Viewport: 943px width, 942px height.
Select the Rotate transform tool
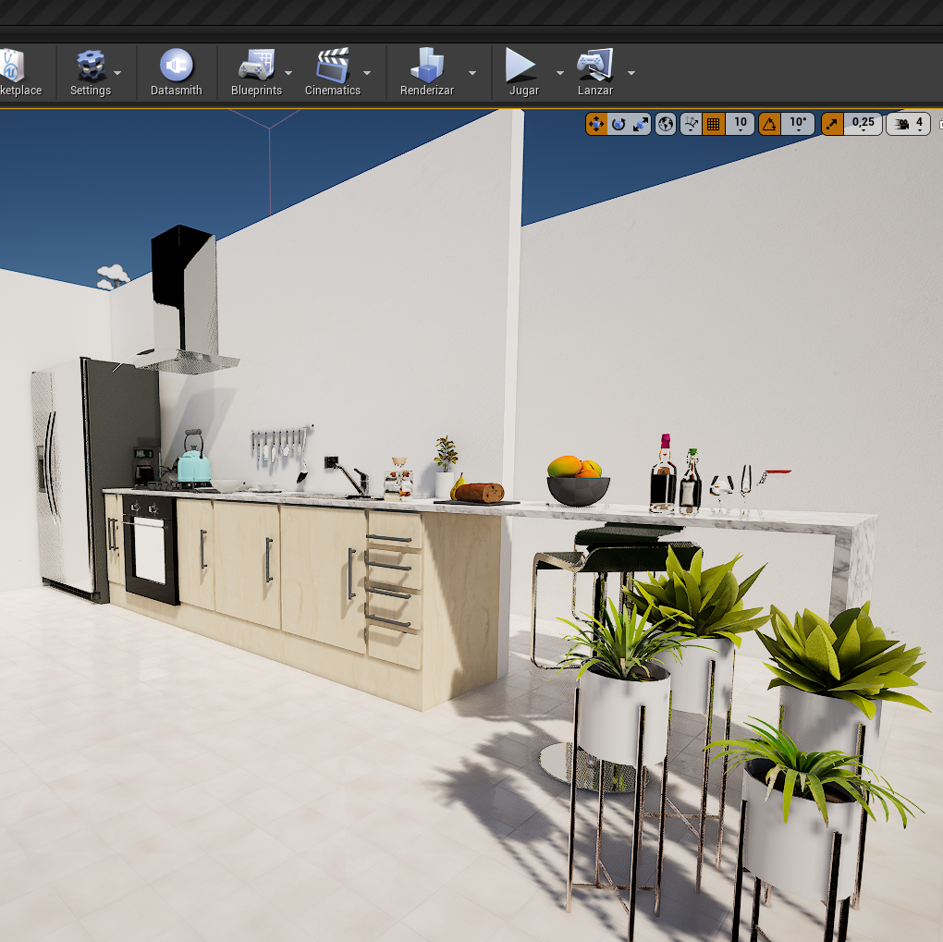click(619, 123)
